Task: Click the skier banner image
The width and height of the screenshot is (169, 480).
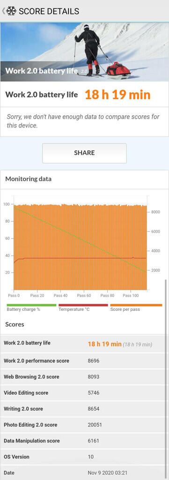Action: pos(84,52)
